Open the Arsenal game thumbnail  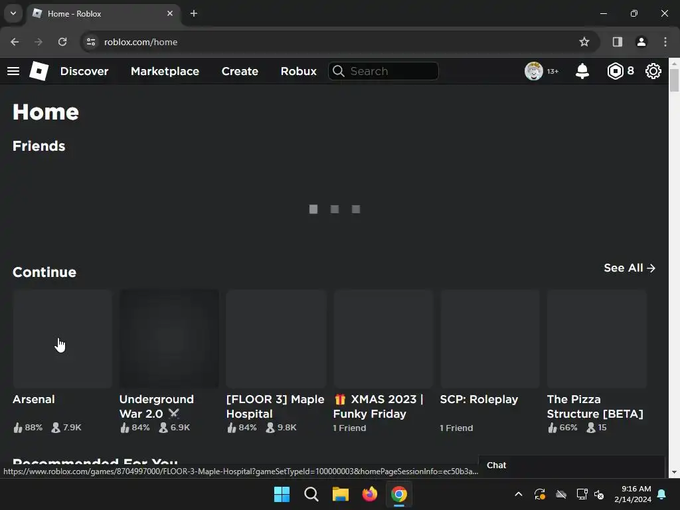(62, 339)
